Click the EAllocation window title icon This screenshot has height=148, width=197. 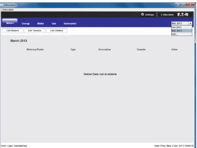point(2,5)
